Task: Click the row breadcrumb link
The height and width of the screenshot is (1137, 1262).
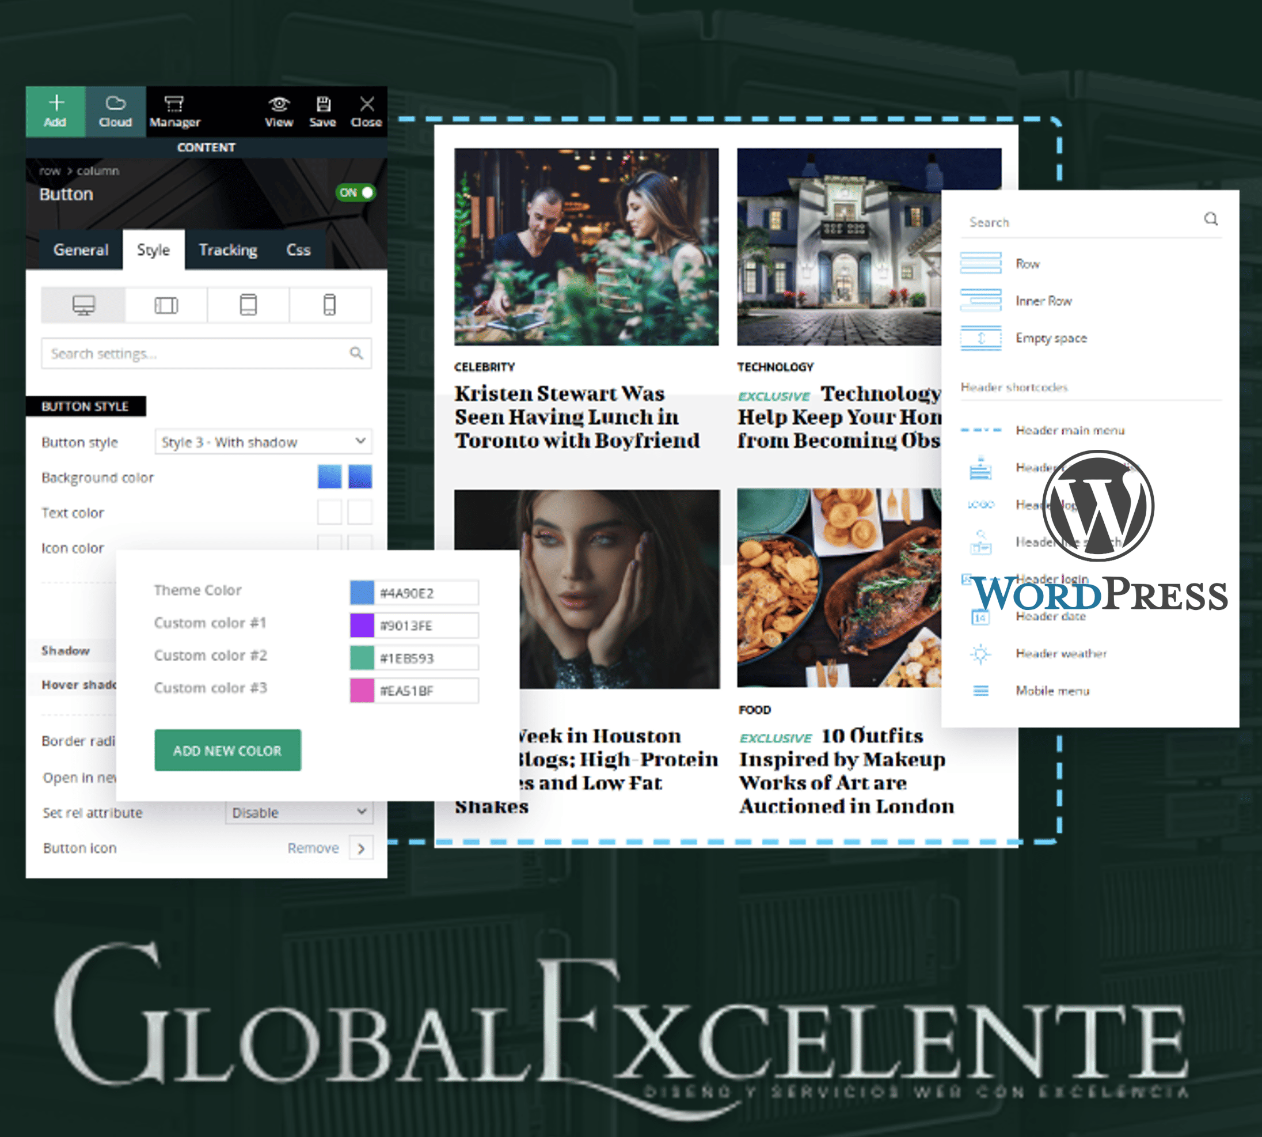Action: [50, 171]
